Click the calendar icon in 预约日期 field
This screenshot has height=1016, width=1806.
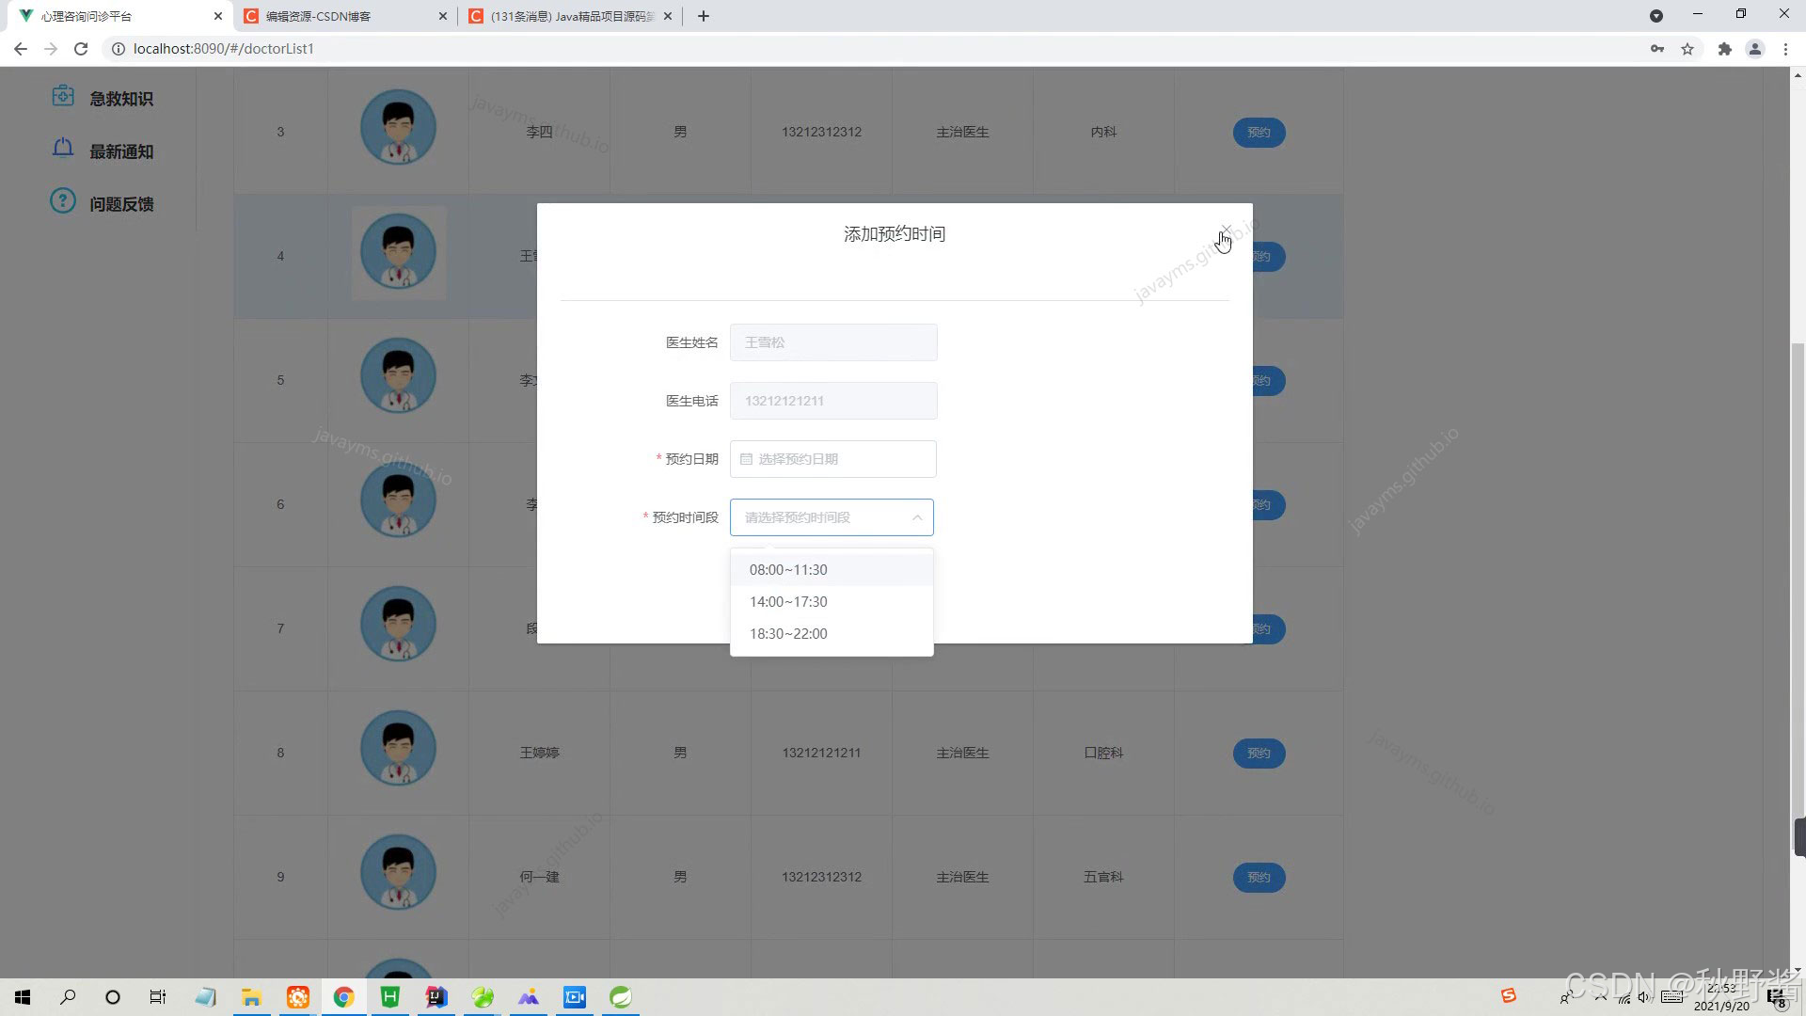(746, 459)
